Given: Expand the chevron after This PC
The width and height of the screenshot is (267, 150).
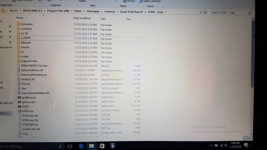Looking at the screenshot, I should pyautogui.click(x=21, y=11).
